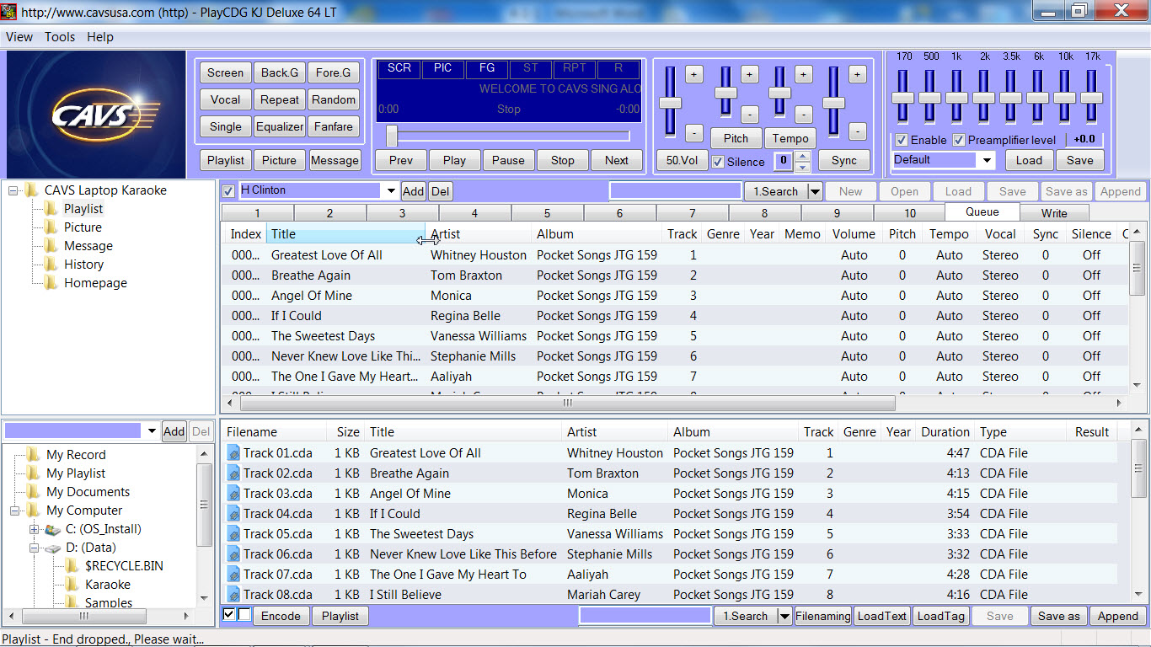Increase the silence value with up arrow

(x=803, y=157)
